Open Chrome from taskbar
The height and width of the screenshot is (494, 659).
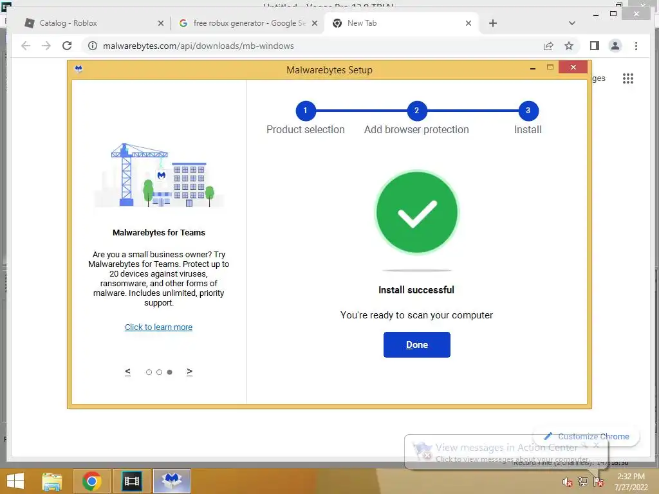click(91, 481)
